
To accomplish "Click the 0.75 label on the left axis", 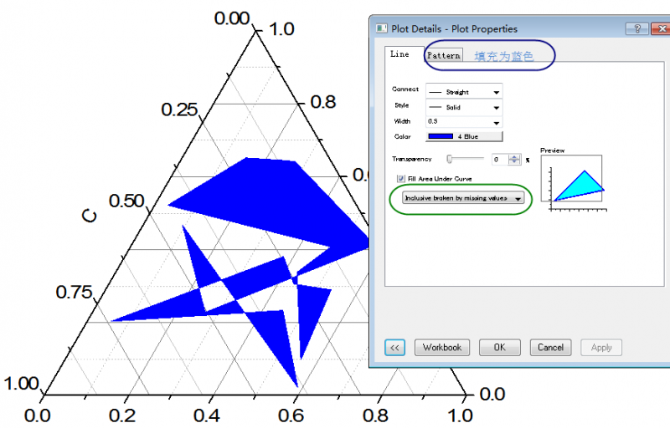I will (x=75, y=292).
